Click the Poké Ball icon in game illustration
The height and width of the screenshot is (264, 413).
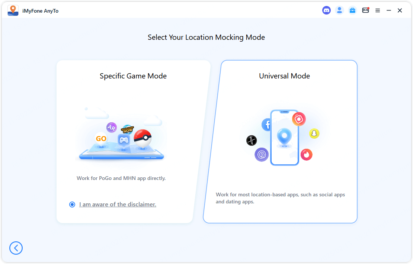pyautogui.click(x=143, y=138)
